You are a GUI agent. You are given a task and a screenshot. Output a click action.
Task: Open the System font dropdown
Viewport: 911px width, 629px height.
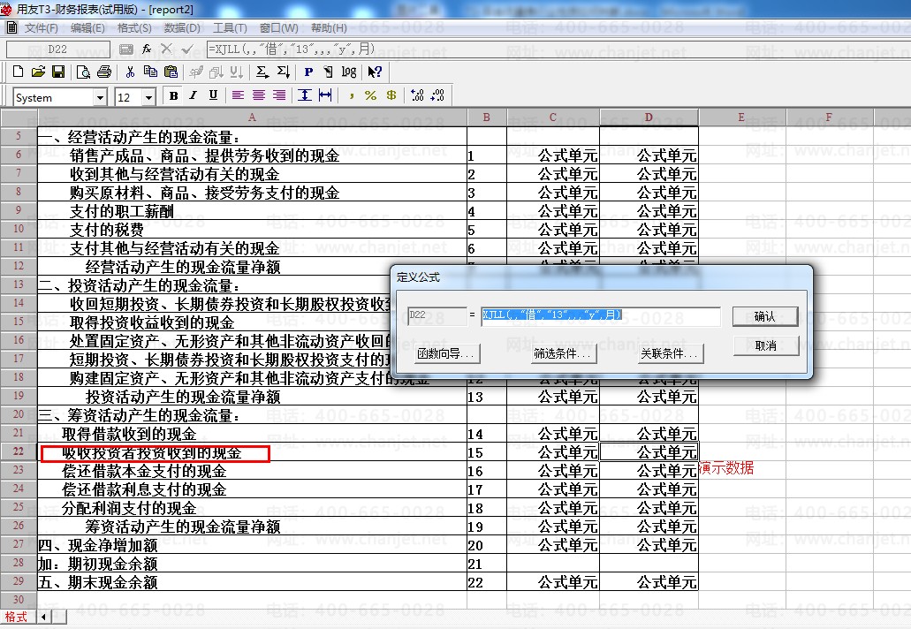coord(101,97)
